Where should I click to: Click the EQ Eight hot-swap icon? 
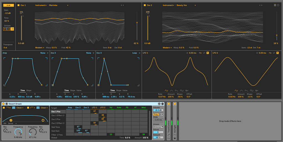tap(175, 135)
